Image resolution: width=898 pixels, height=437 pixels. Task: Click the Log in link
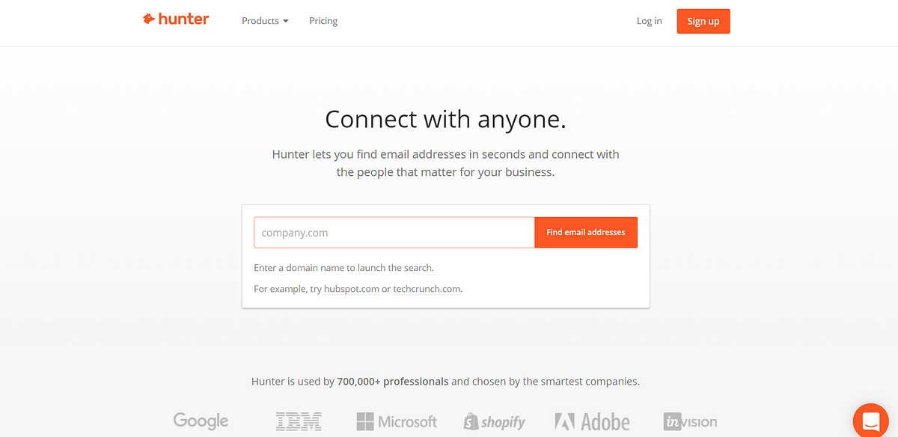649,21
